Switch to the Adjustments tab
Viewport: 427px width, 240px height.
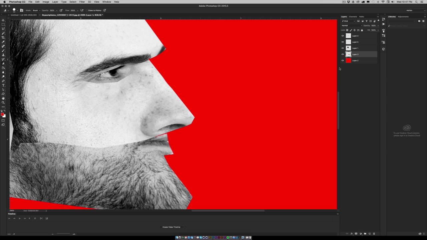click(403, 17)
